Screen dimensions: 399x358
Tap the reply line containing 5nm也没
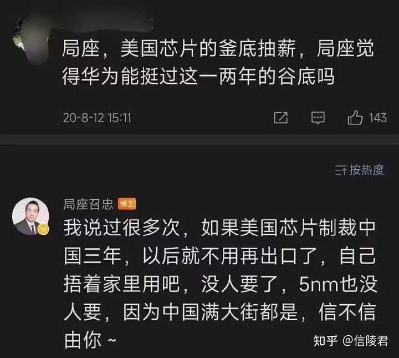pyautogui.click(x=220, y=284)
